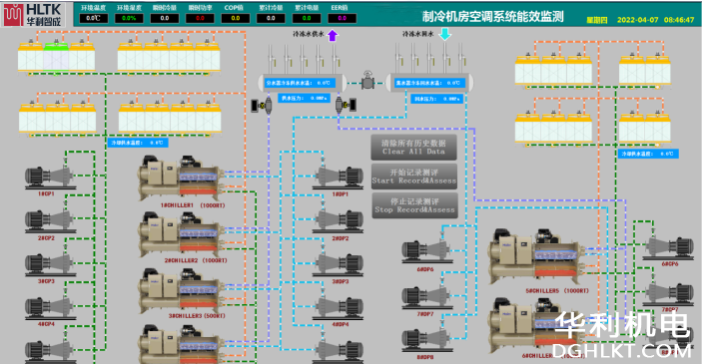Screen dimensions: 702x364
Task: Click the valve right of 供水压力 readout
Action: click(x=346, y=105)
